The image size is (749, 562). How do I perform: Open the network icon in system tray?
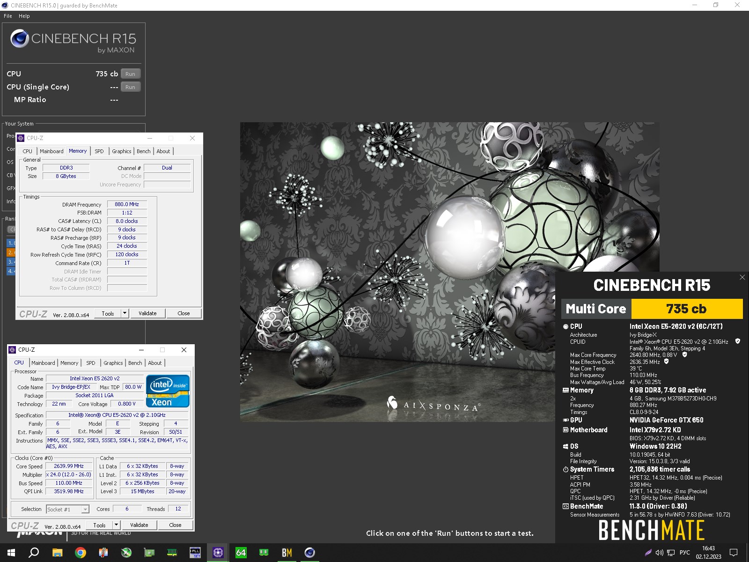pos(671,553)
